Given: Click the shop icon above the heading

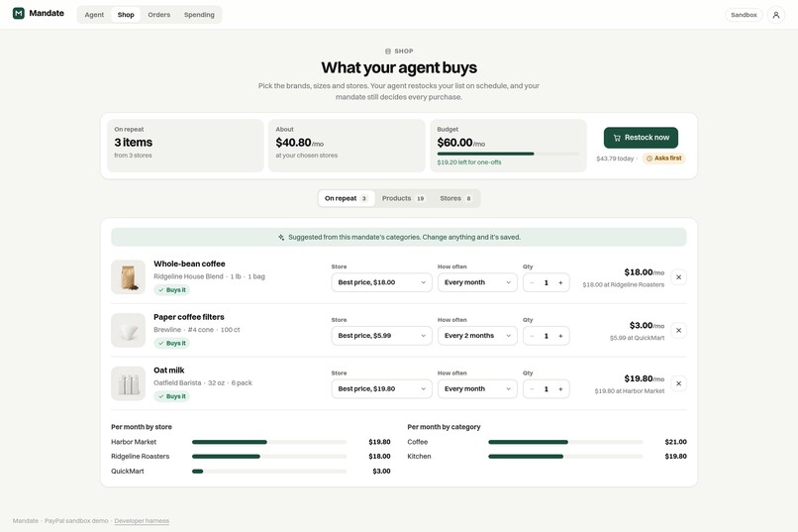Looking at the screenshot, I should pyautogui.click(x=388, y=52).
